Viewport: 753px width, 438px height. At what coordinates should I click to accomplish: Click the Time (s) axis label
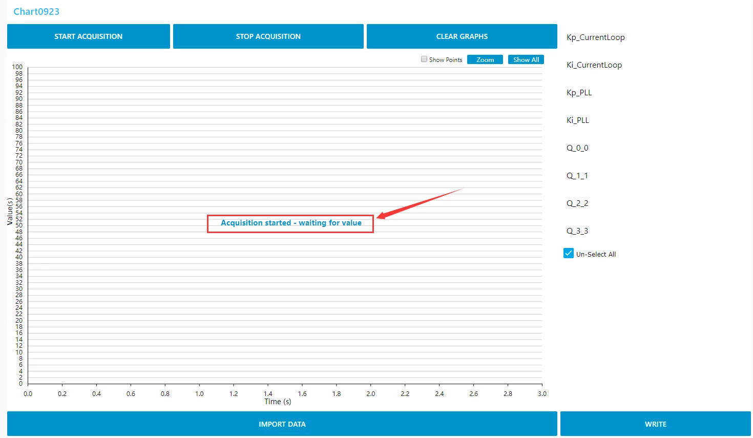(278, 402)
